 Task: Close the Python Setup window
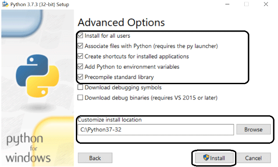(x=266, y=4)
